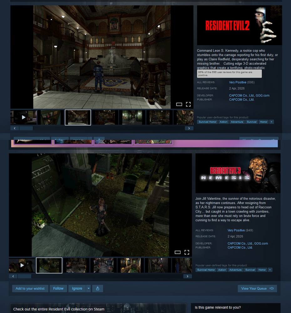Select Survival Horror tag under Resident Evil 2

pyautogui.click(x=207, y=122)
